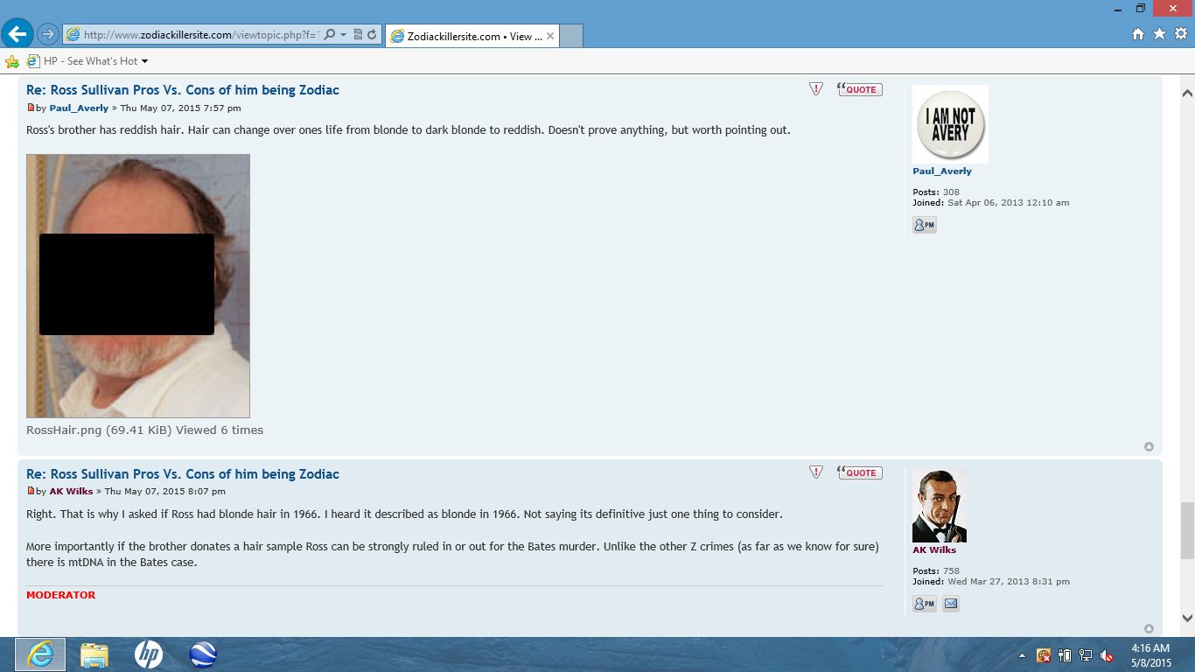Click the 'I AM NOT AVERY' avatar

tap(950, 124)
